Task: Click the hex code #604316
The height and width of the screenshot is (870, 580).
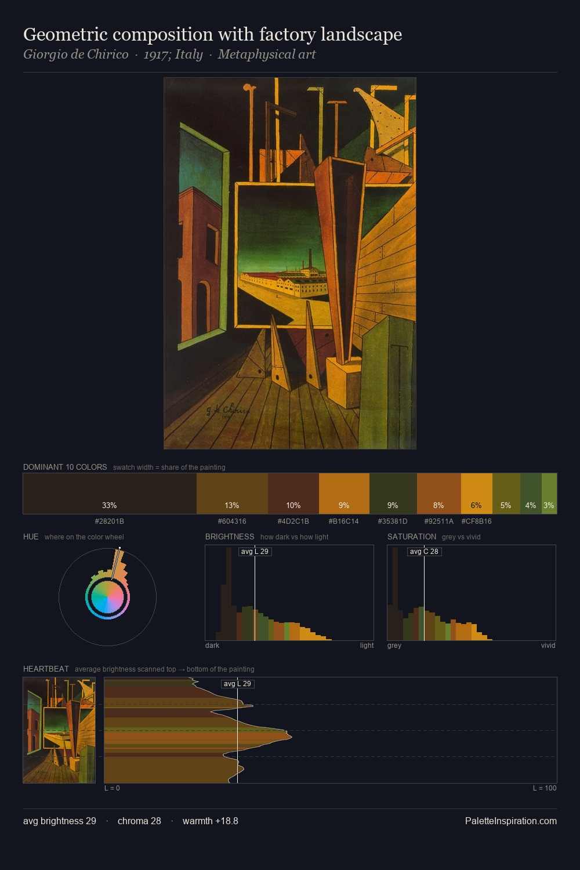Action: pos(232,521)
